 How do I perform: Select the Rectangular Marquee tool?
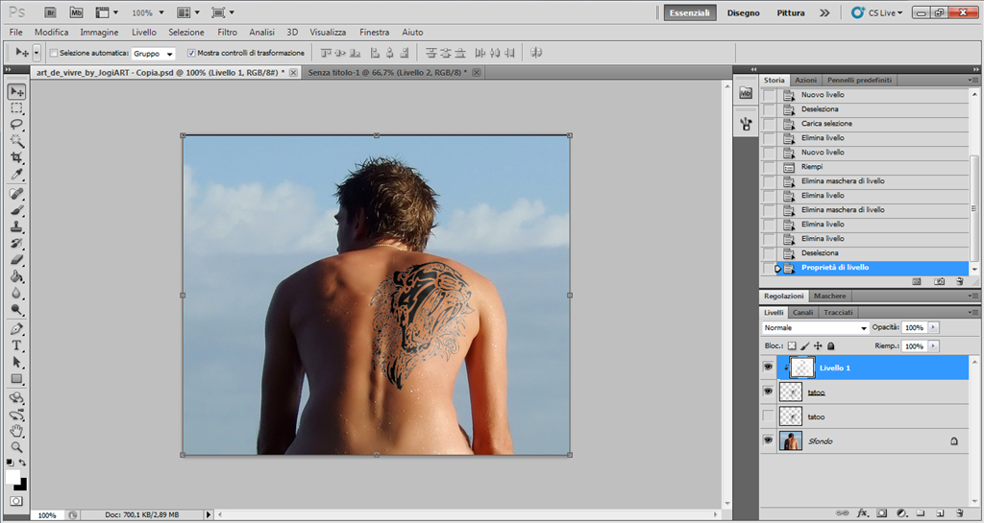17,108
